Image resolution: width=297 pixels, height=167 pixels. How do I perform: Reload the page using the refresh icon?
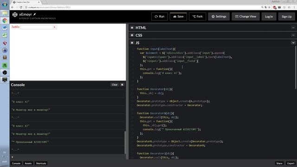(21, 7)
